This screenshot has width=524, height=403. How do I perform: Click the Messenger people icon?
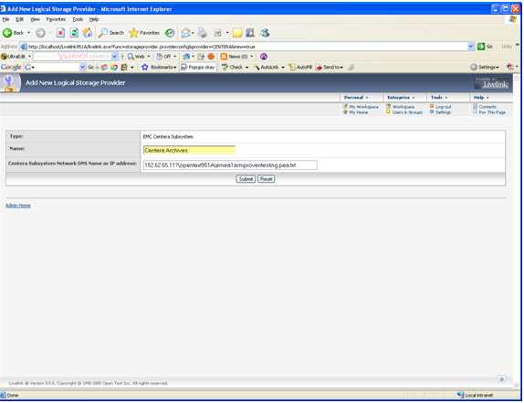(x=265, y=33)
